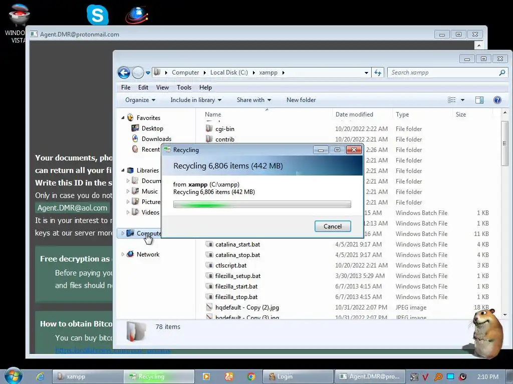
Task: Click the globe browser desktop icon
Action: pyautogui.click(x=137, y=14)
